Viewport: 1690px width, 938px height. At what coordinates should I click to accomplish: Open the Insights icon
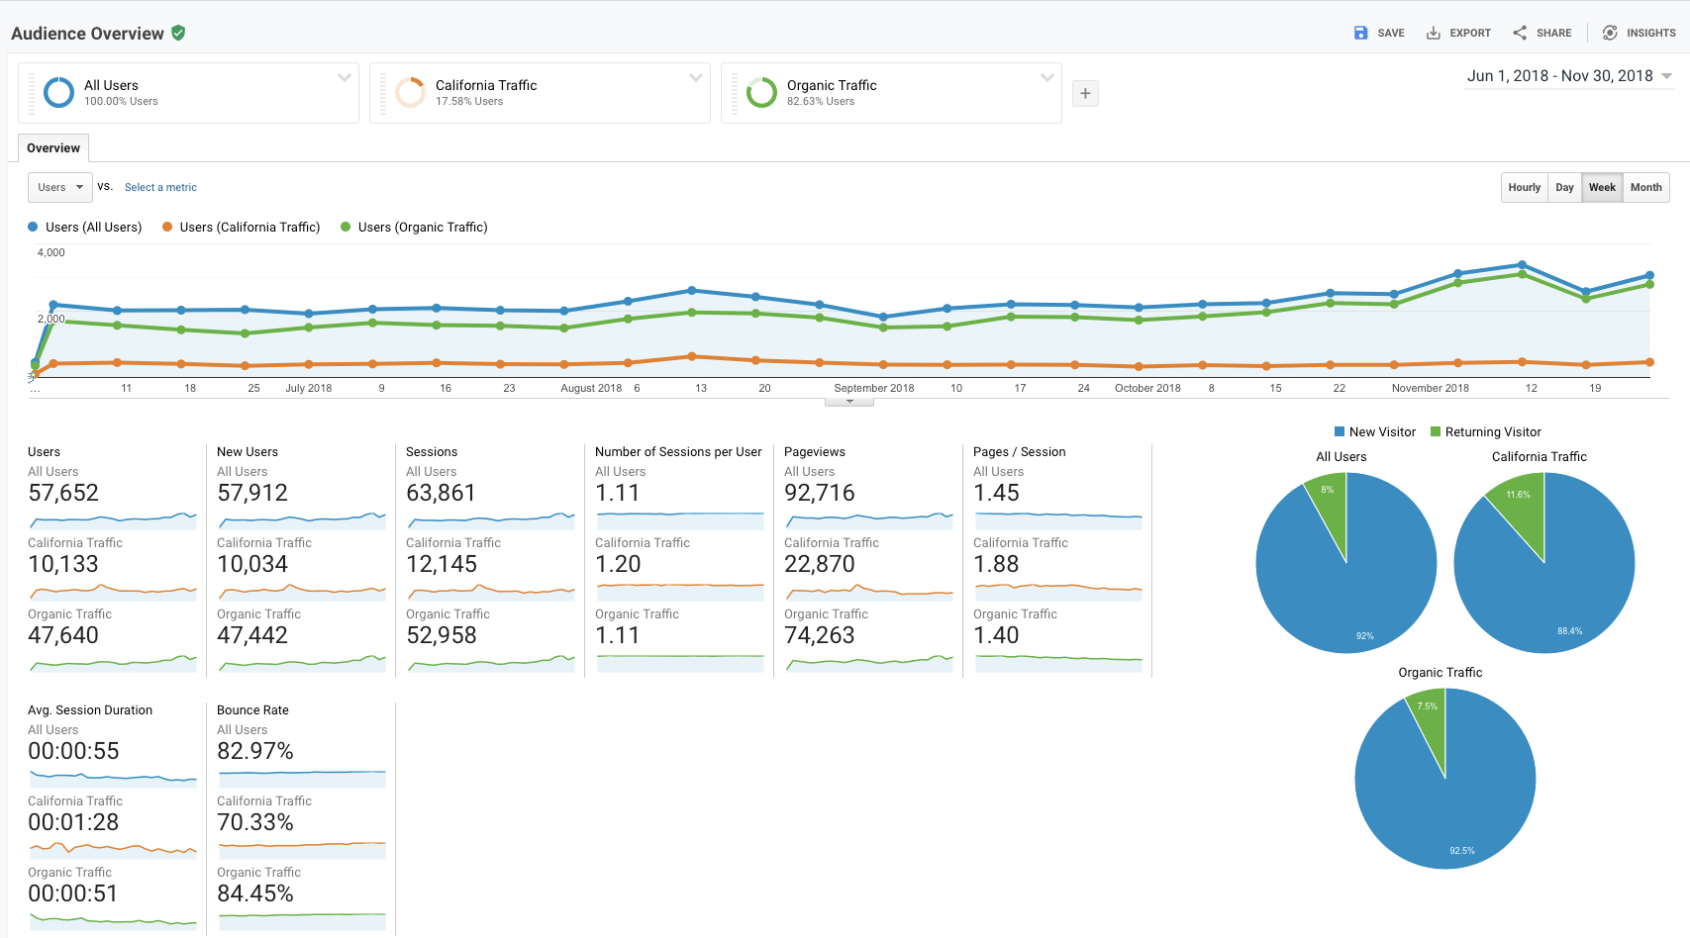(1610, 33)
